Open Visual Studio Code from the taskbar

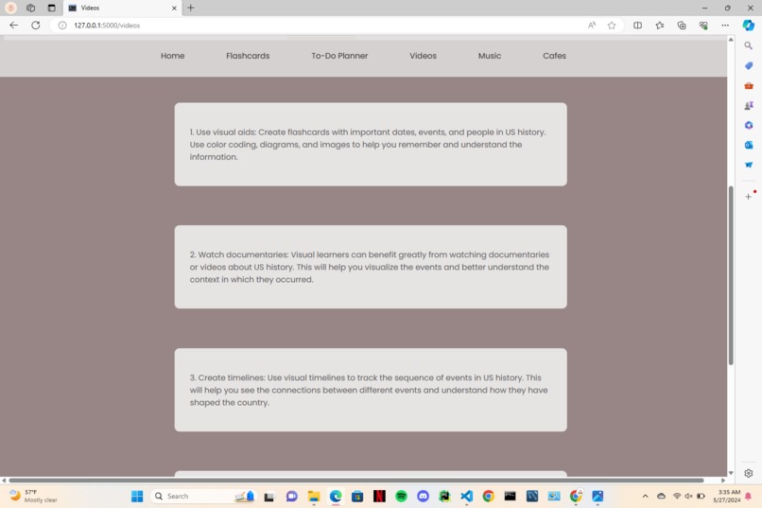pos(466,496)
